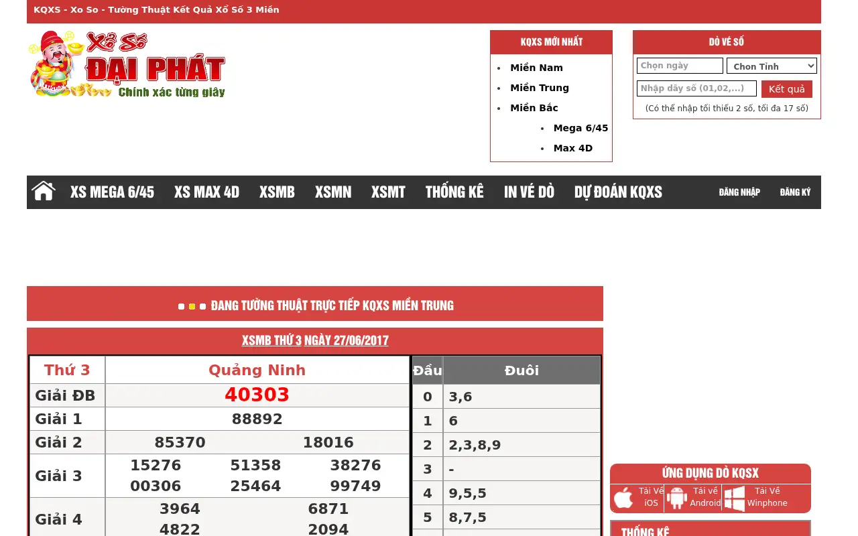The height and width of the screenshot is (536, 858).
Task: Open Miền Nam latest results link
Action: coord(536,68)
